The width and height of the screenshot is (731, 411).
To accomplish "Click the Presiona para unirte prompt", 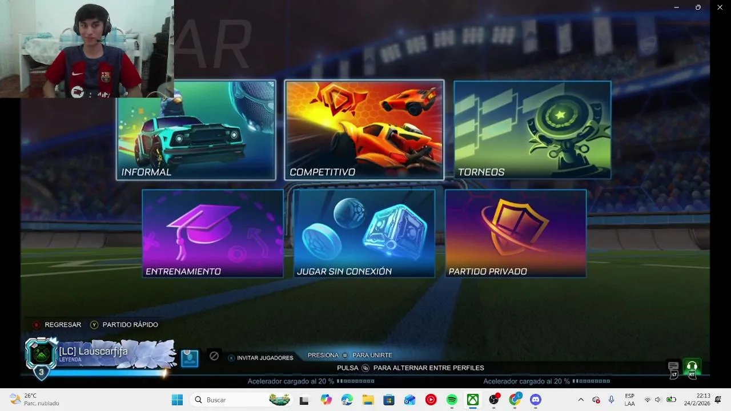I will [350, 355].
